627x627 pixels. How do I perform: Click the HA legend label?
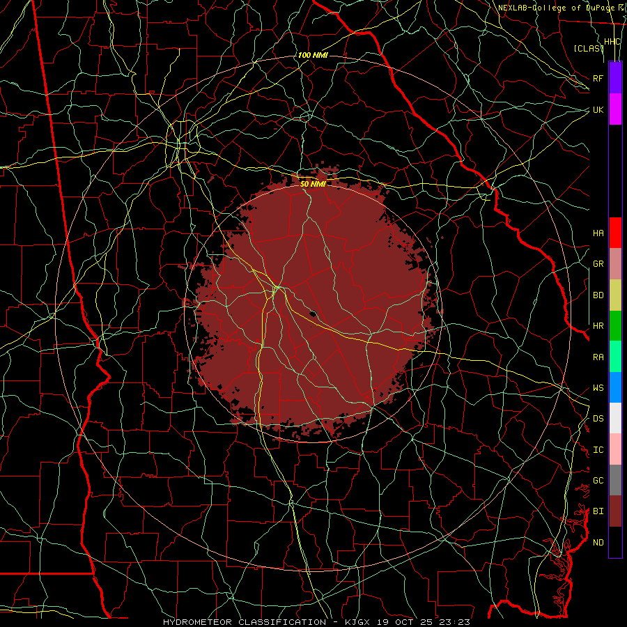coord(598,233)
